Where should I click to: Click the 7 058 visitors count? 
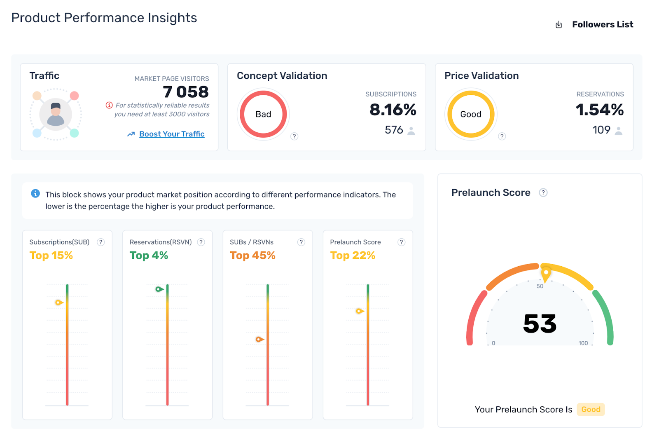[x=186, y=91]
